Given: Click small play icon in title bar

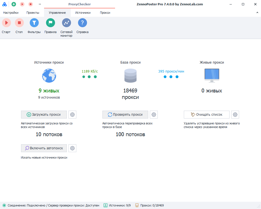Looking at the screenshot, I should tap(22, 4).
